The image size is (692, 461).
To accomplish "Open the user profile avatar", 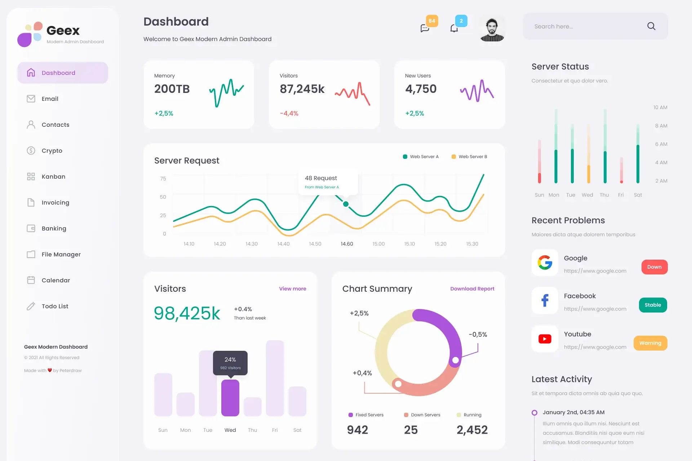I will (x=492, y=28).
